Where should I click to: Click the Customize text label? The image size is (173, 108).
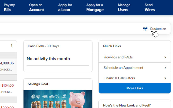158,29
